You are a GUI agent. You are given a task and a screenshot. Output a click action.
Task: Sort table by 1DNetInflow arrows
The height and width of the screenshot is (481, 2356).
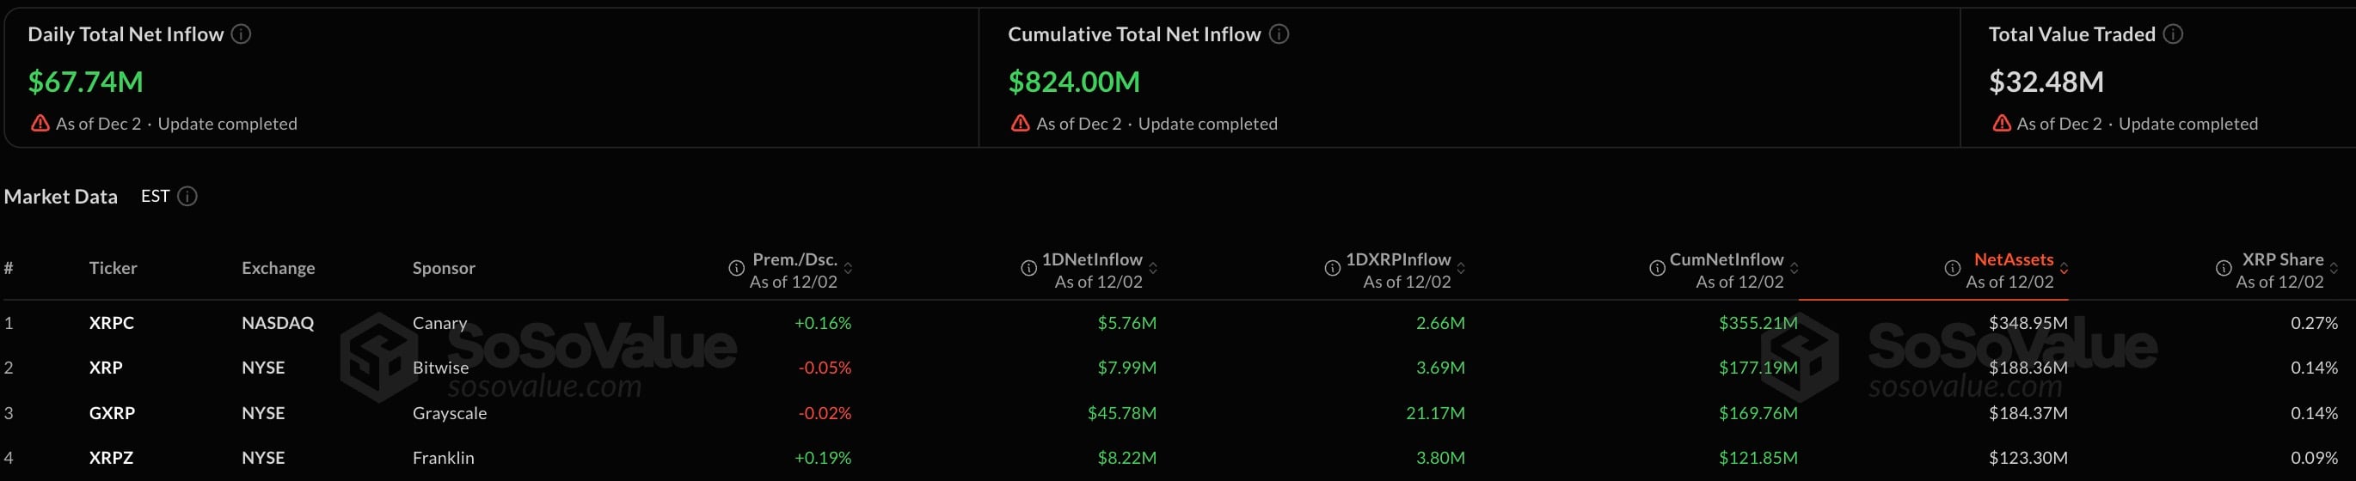click(x=1153, y=268)
